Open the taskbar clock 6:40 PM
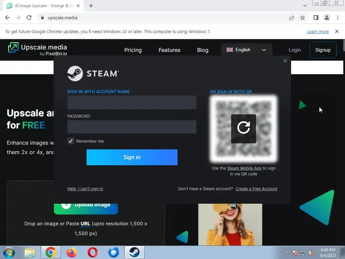 328,252
